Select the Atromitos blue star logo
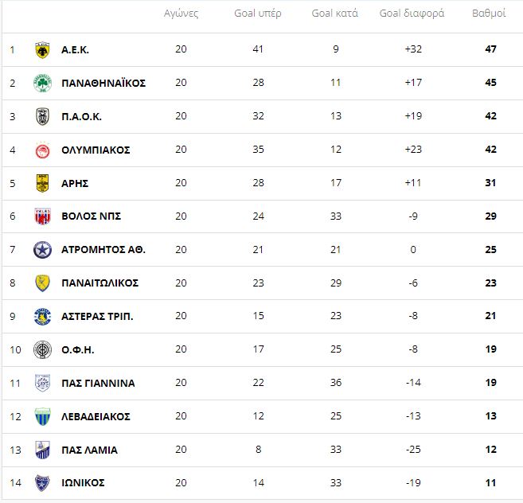This screenshot has height=503, width=523. pos(42,250)
